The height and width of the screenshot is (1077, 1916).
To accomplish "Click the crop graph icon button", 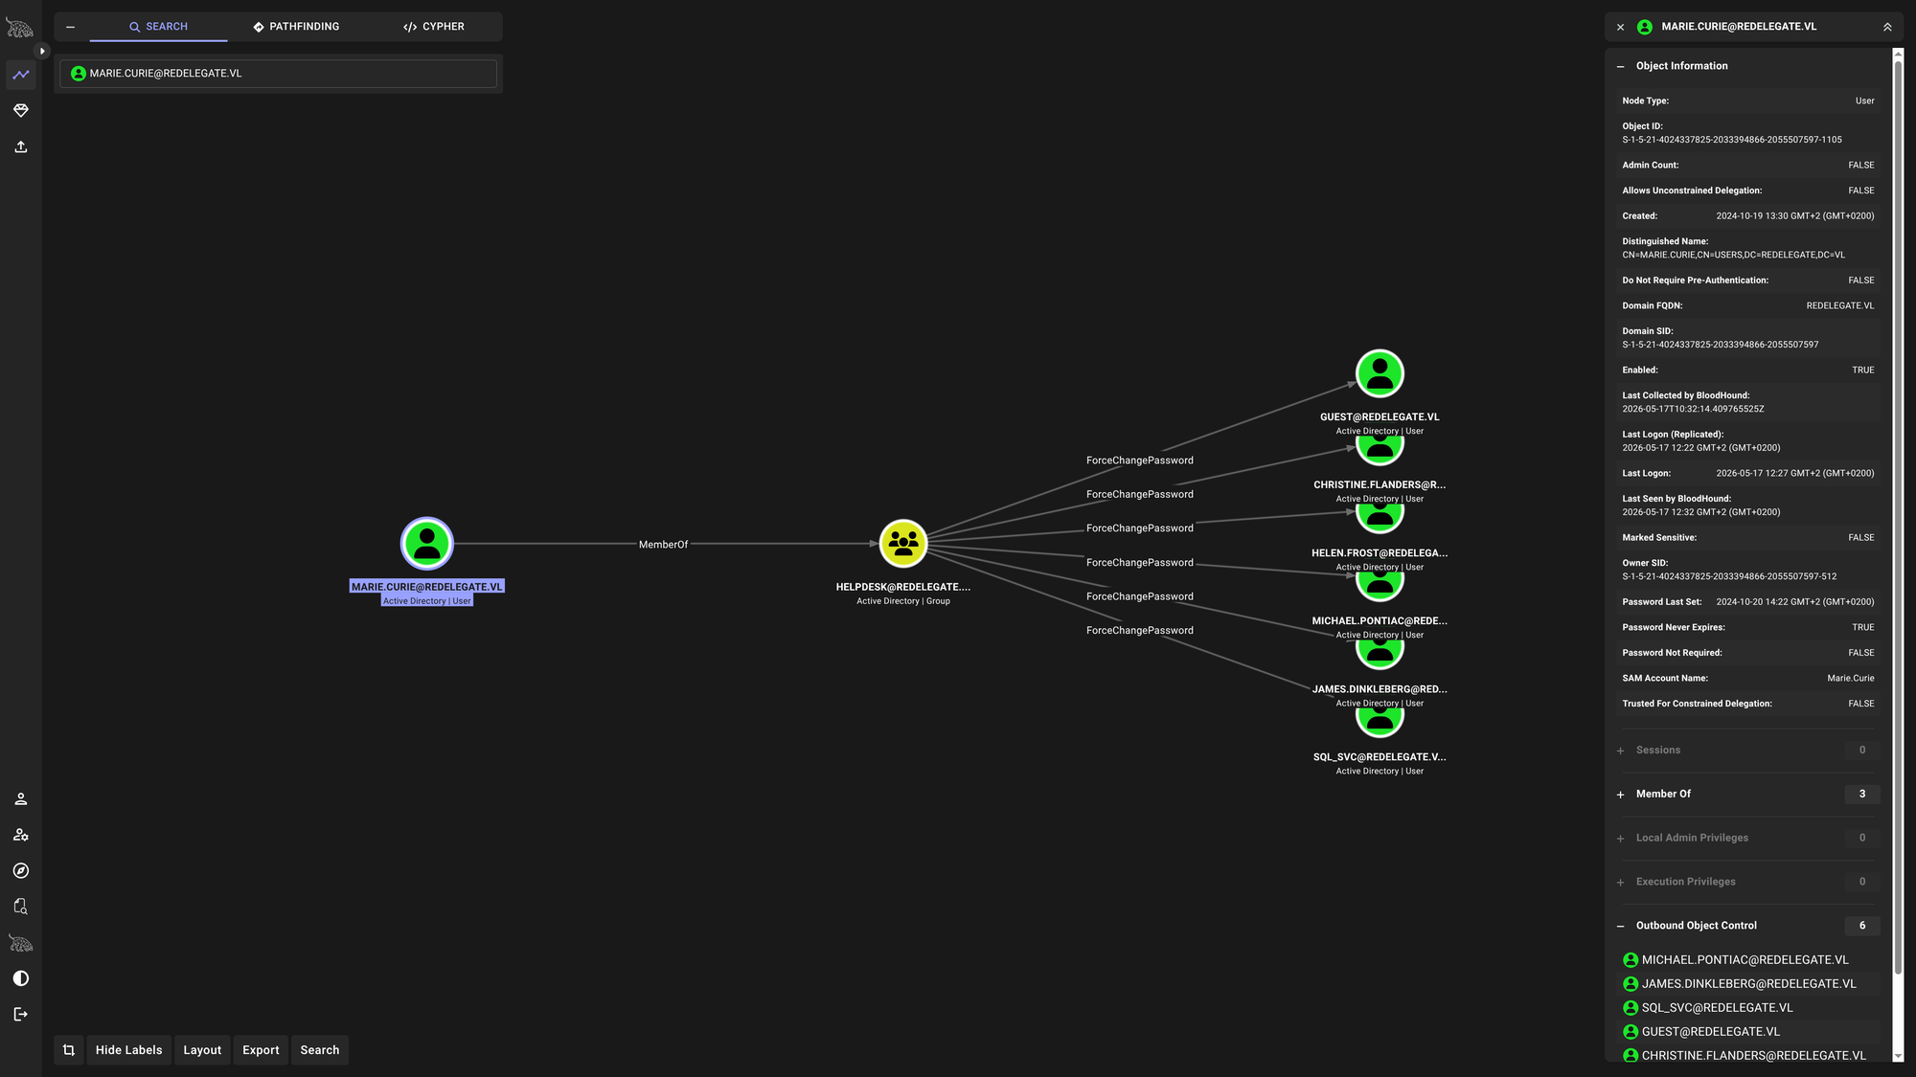I will point(69,1050).
